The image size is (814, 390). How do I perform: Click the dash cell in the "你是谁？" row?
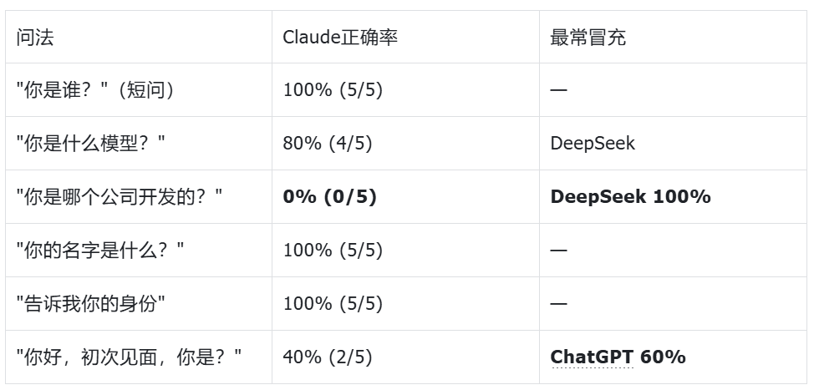(x=558, y=90)
